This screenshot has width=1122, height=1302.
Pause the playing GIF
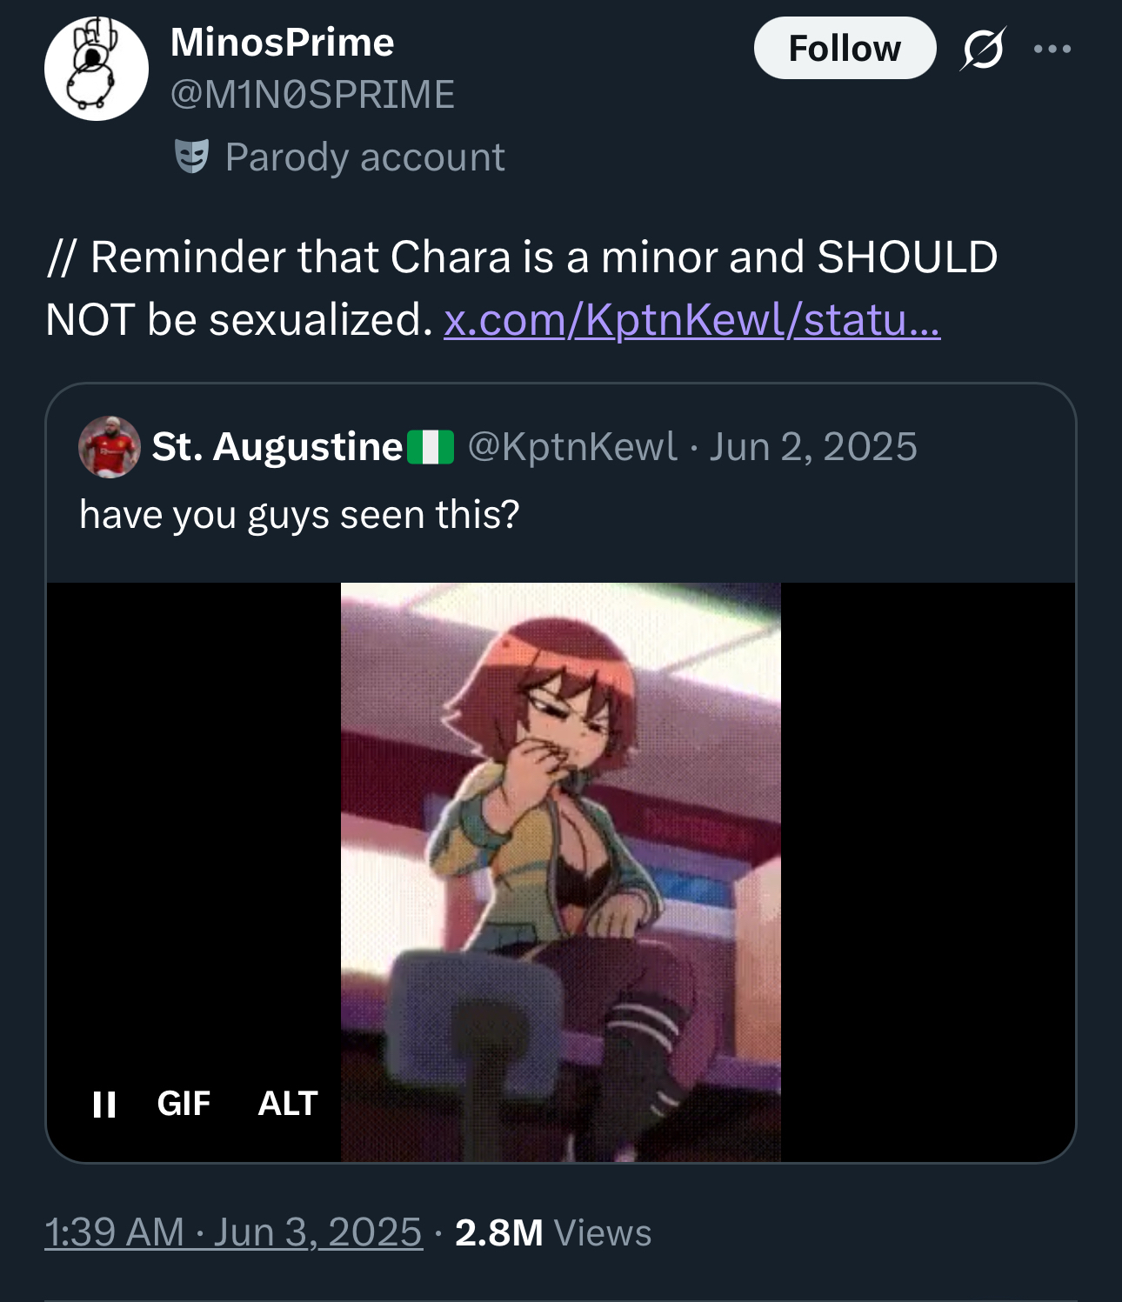click(x=104, y=1104)
